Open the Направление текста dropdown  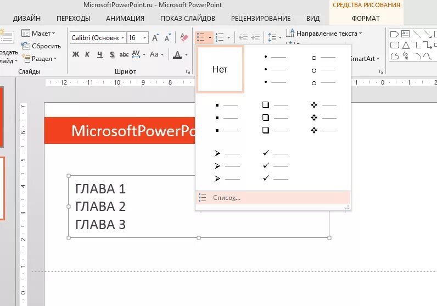(x=324, y=34)
